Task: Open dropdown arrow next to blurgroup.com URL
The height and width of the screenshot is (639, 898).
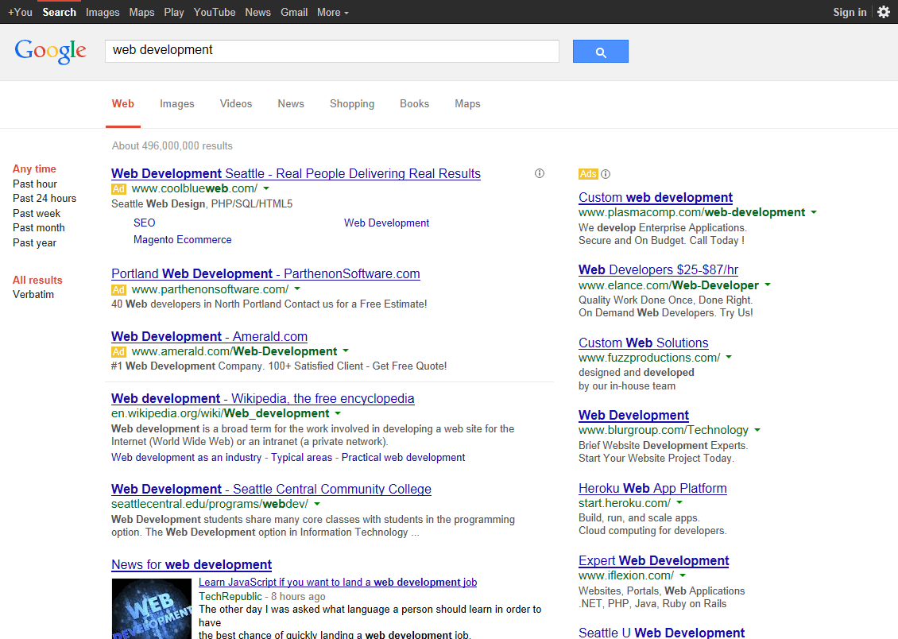Action: (x=757, y=429)
